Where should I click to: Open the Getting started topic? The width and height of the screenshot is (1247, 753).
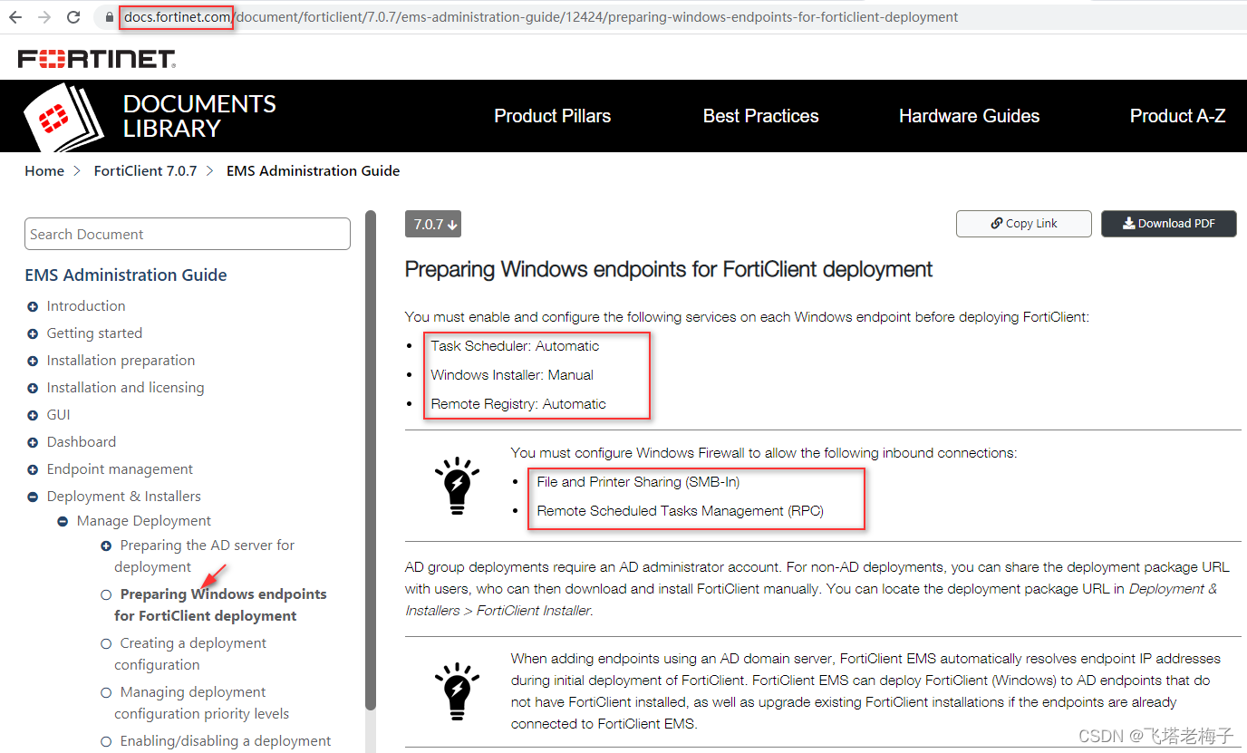pyautogui.click(x=94, y=333)
